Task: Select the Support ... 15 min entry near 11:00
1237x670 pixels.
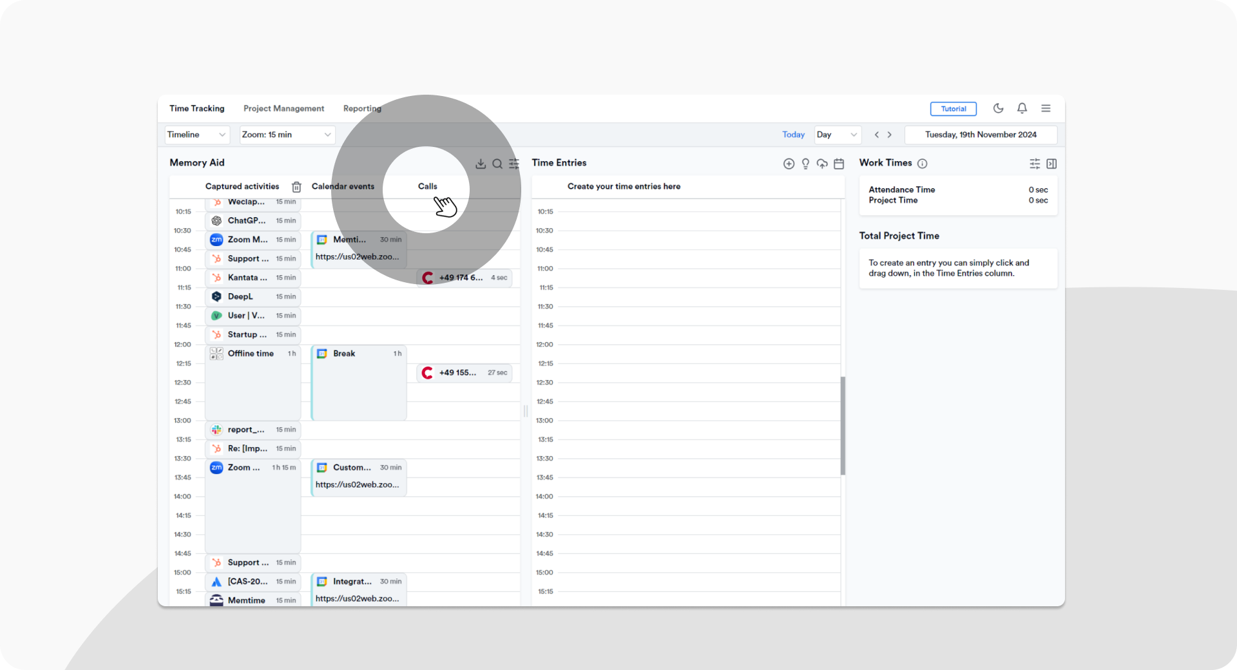Action: point(253,258)
